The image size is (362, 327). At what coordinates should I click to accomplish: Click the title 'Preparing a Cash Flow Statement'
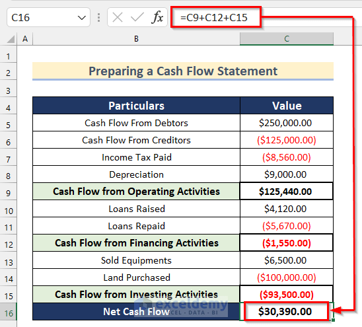pyautogui.click(x=183, y=71)
